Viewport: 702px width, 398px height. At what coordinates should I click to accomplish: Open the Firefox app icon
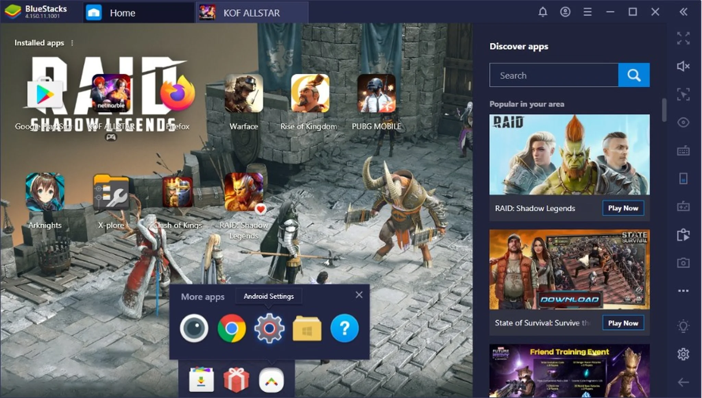tap(177, 94)
